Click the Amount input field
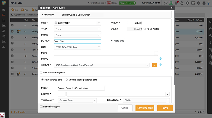Image resolution: width=212 pixels, height=118 pixels. [137, 23]
